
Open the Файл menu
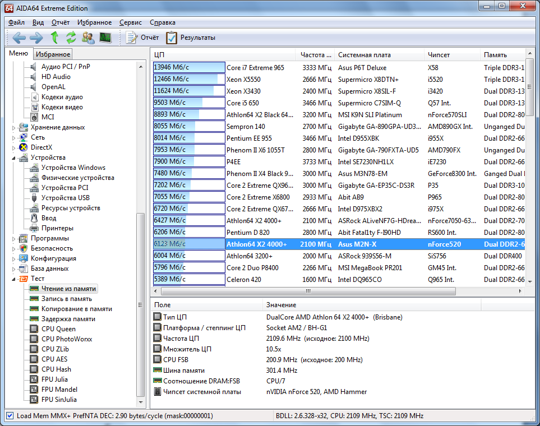[x=16, y=22]
